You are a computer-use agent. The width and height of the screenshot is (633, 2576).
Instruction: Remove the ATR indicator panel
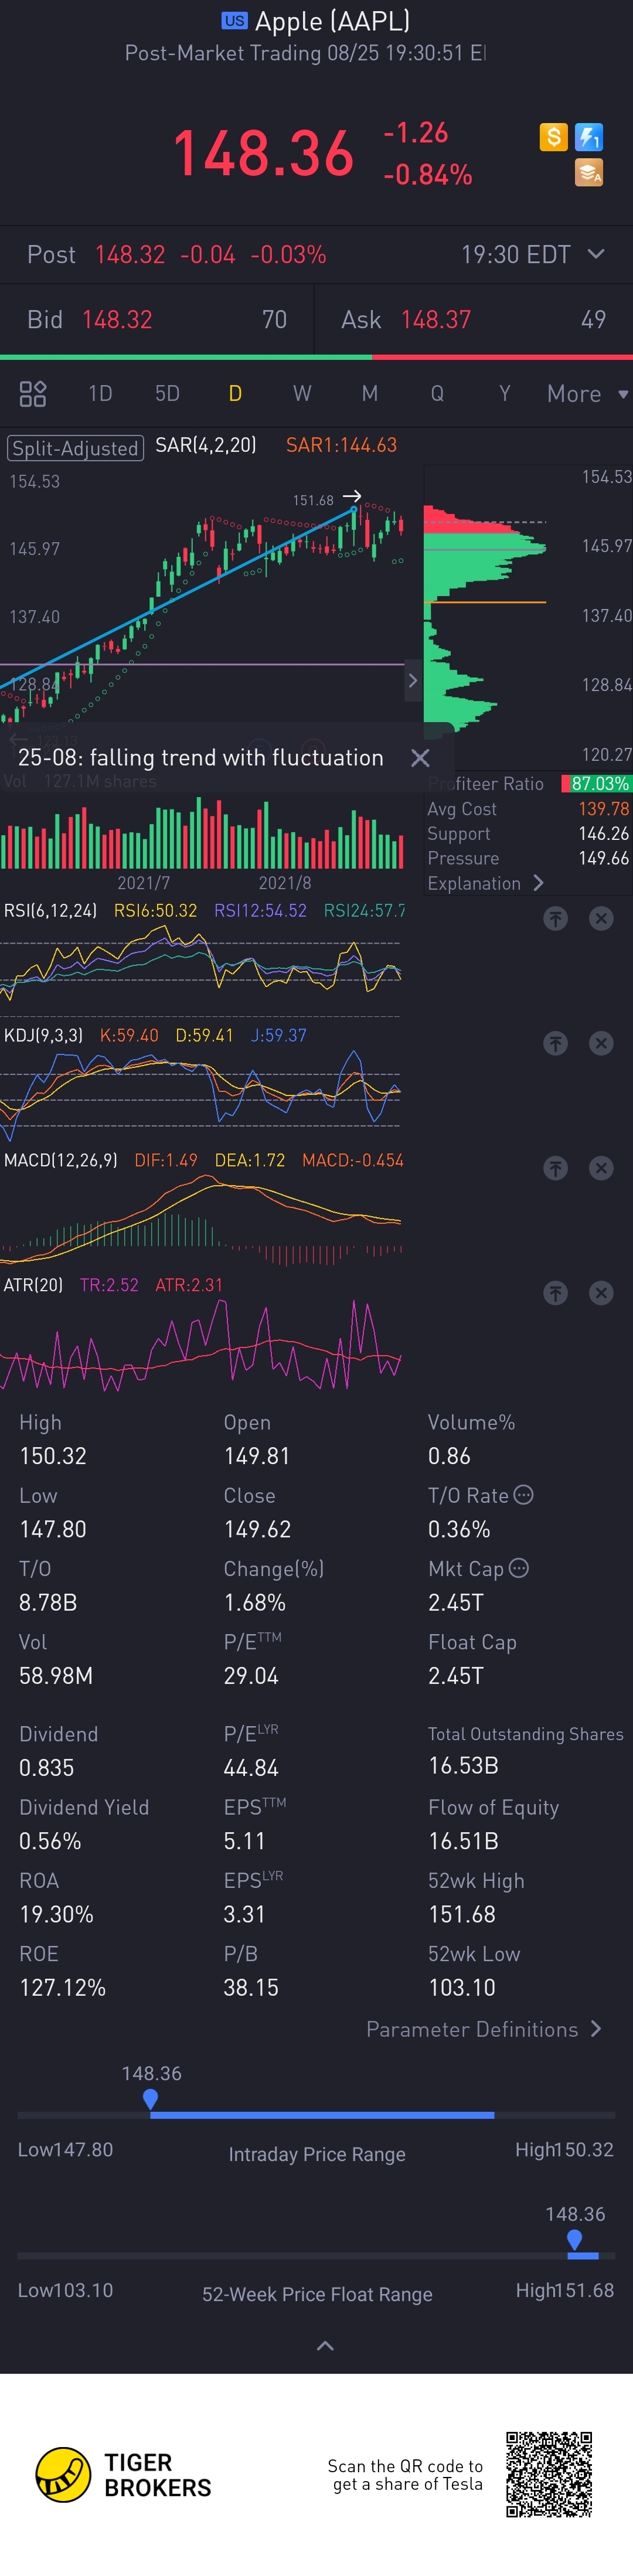coord(601,1293)
